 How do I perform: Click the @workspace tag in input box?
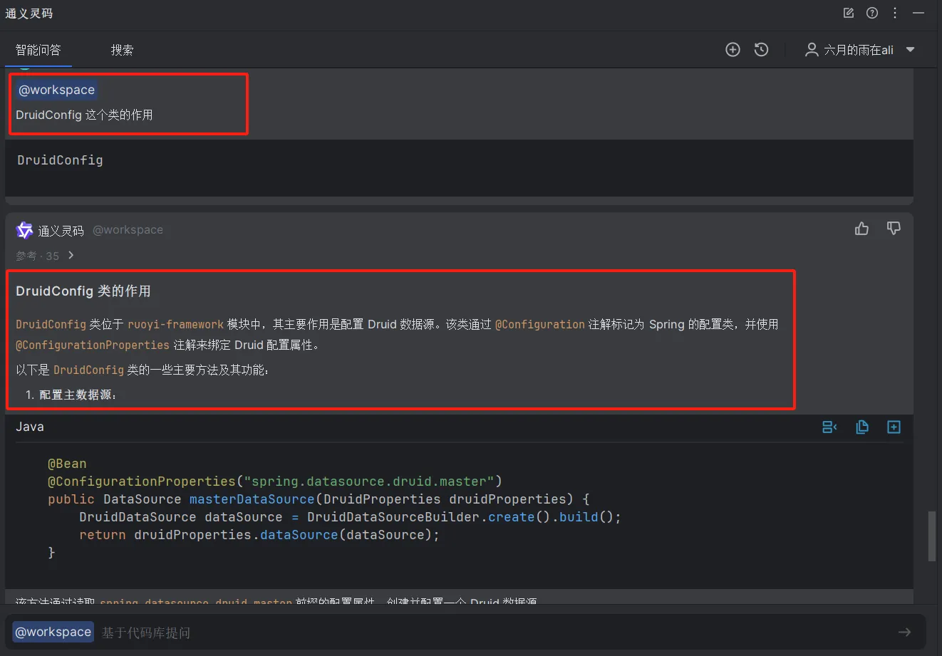[53, 632]
